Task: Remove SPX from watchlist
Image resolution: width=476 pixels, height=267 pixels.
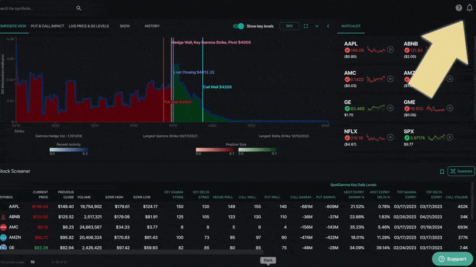Action: point(450,138)
